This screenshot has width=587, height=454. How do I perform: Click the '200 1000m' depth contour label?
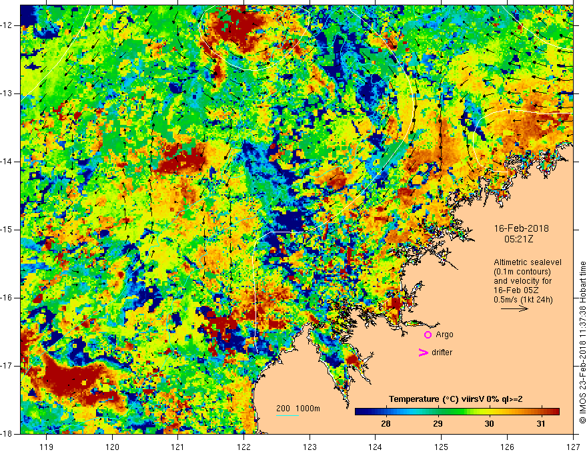(x=298, y=409)
